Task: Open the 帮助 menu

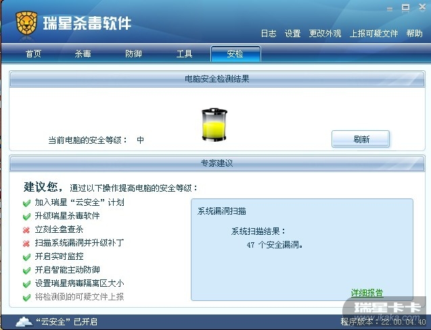Action: pyautogui.click(x=415, y=34)
